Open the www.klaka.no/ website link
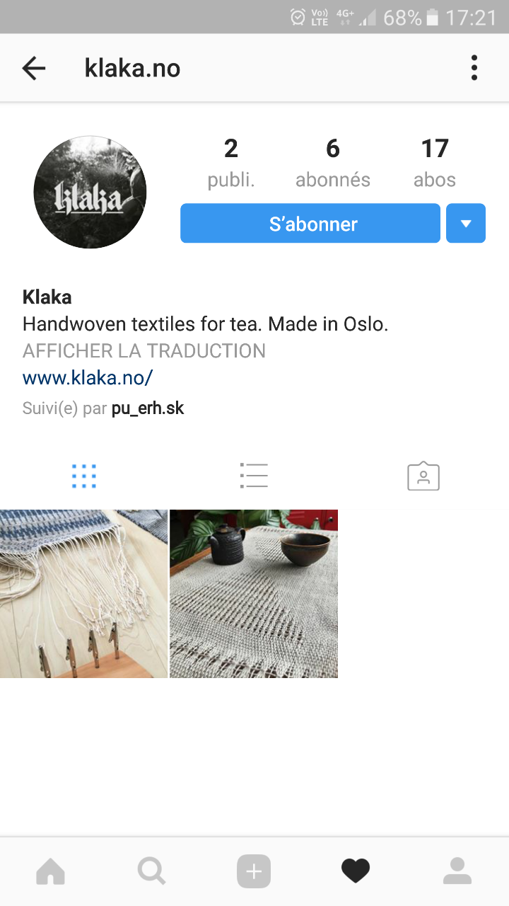Image resolution: width=509 pixels, height=906 pixels. click(88, 378)
